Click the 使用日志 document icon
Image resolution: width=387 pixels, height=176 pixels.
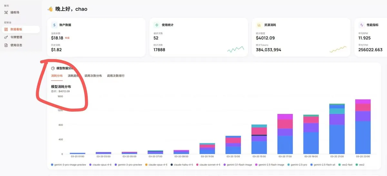tap(6, 45)
